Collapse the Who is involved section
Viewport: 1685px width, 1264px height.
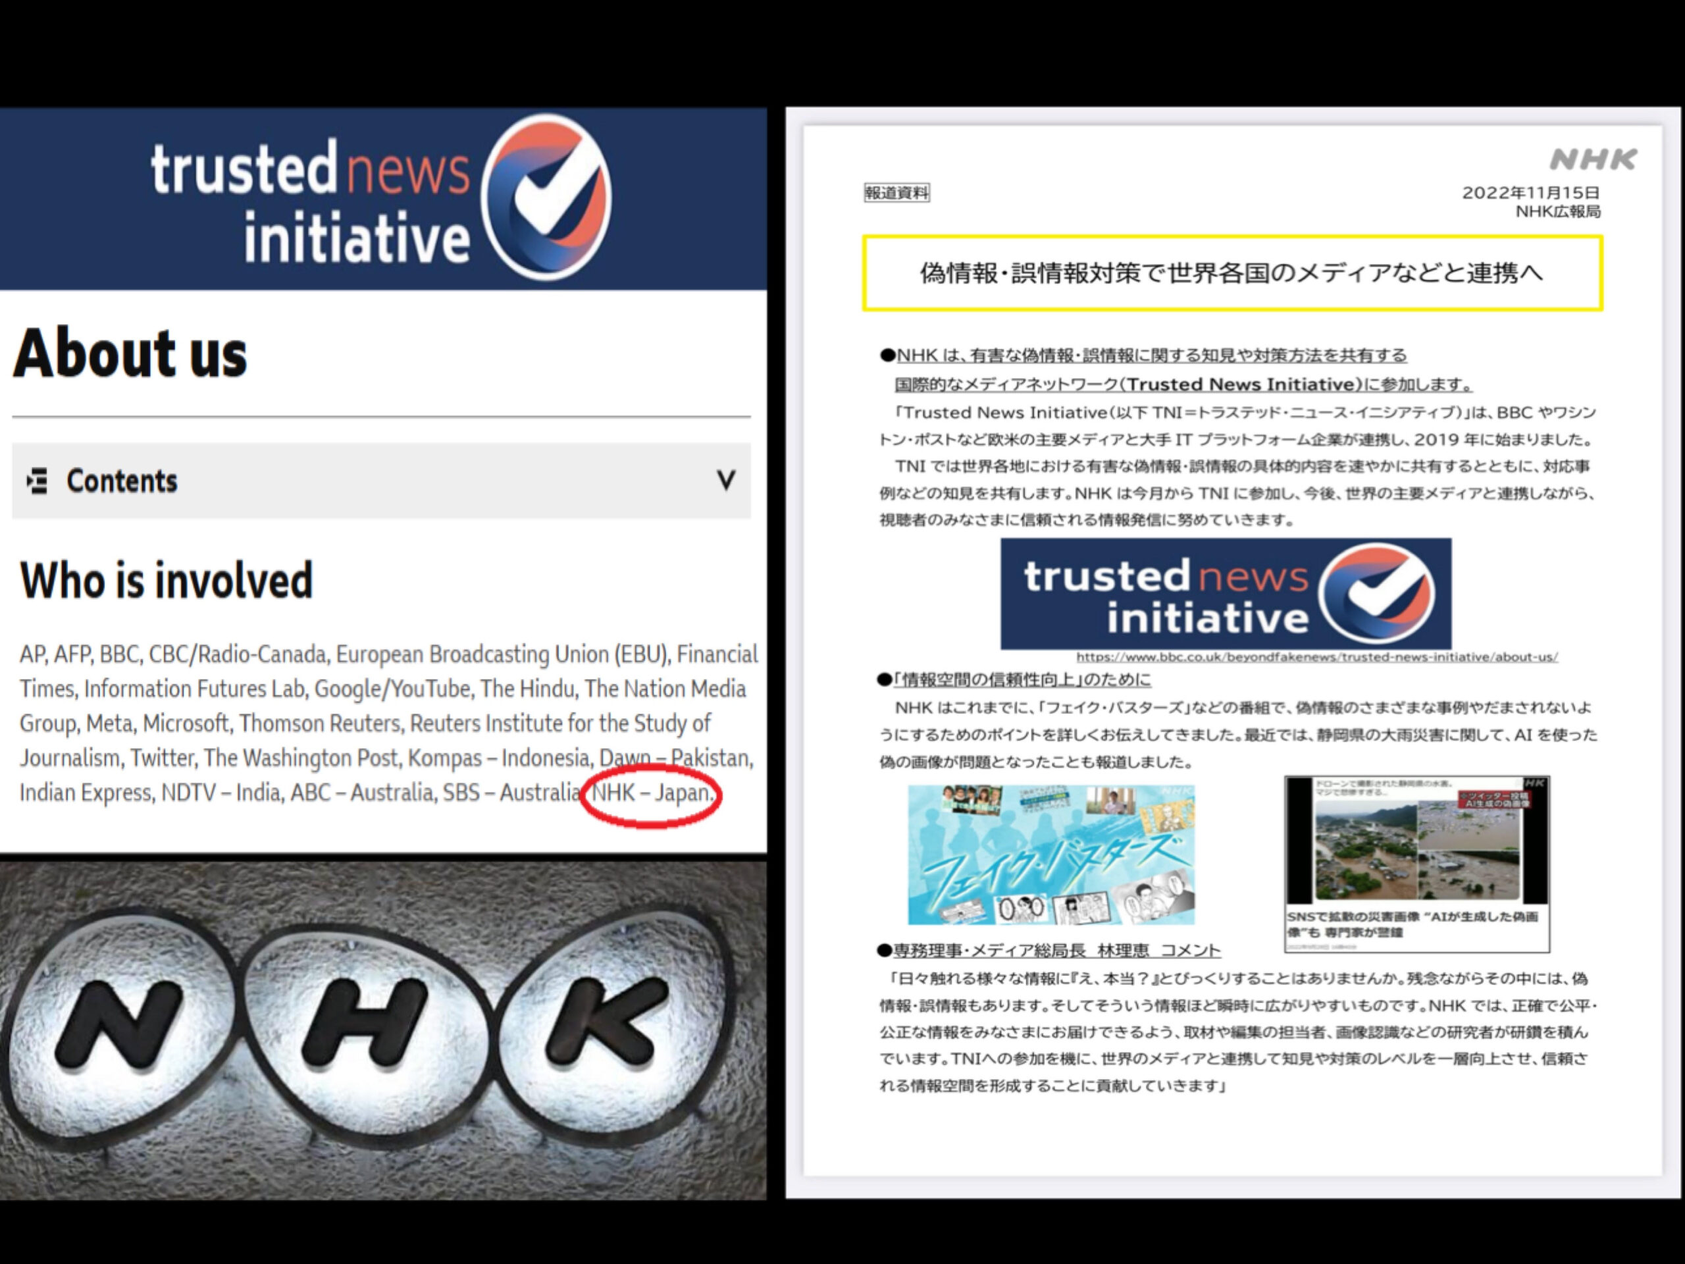pos(166,581)
